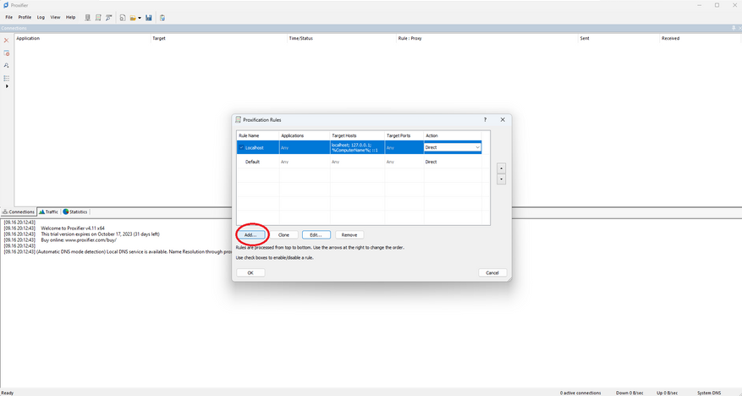Switch to the Traffic tab
The height and width of the screenshot is (396, 742).
(49, 212)
